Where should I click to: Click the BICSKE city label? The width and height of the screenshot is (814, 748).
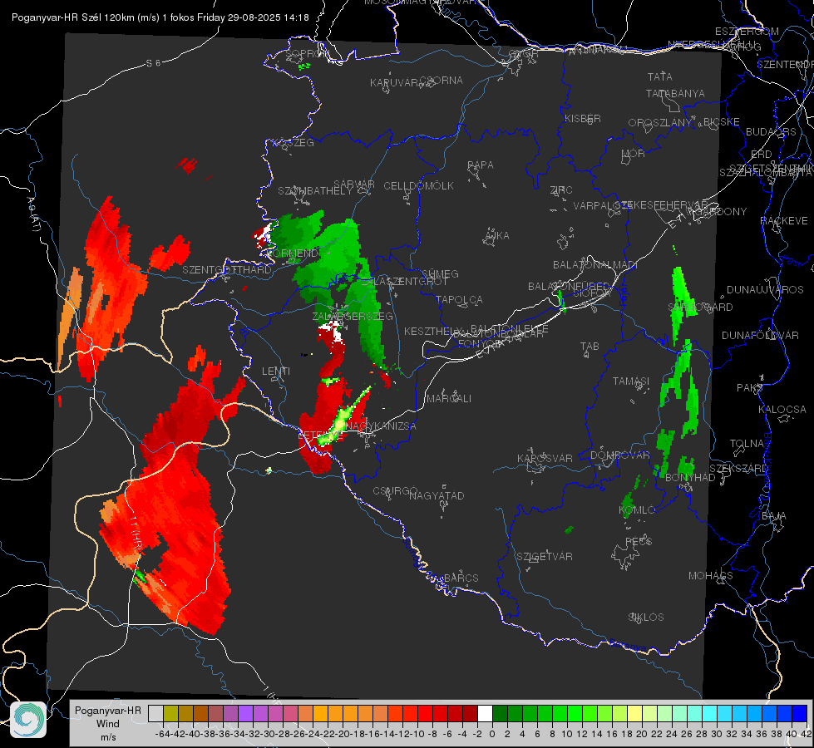pyautogui.click(x=722, y=122)
